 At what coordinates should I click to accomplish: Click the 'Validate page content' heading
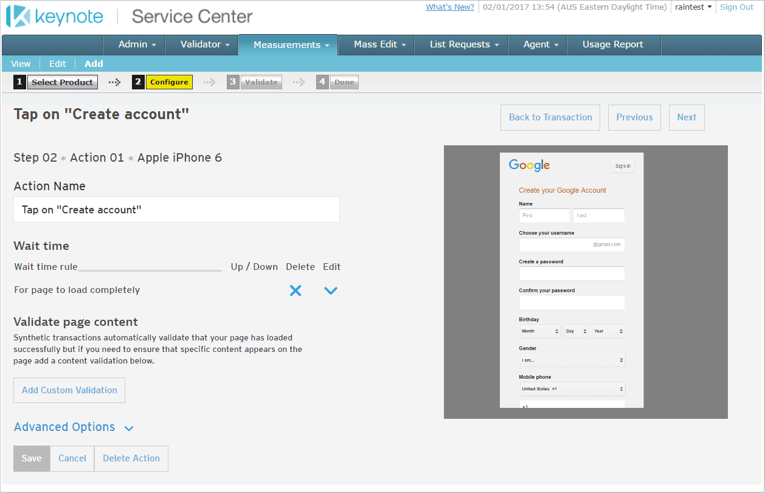coord(76,322)
